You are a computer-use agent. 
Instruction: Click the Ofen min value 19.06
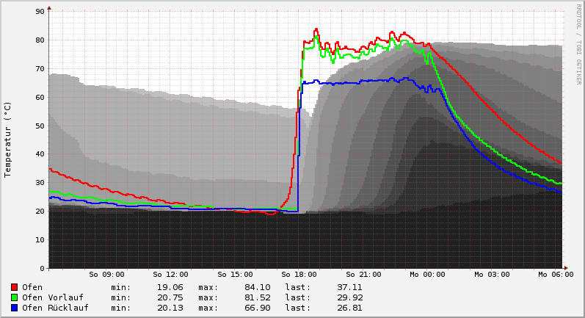point(170,287)
